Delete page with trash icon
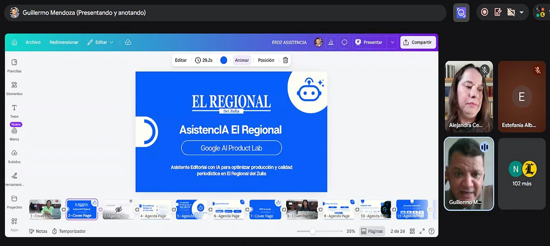The width and height of the screenshot is (550, 246). (x=285, y=60)
